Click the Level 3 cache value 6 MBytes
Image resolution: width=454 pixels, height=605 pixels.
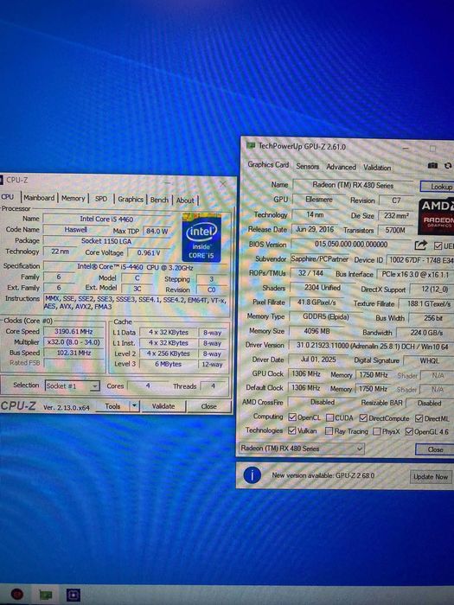pos(169,364)
